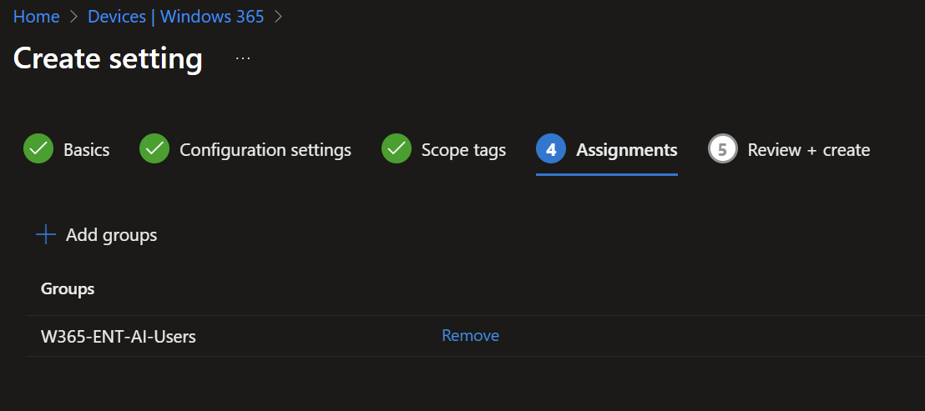Click the Add groups text button
The image size is (925, 411).
click(111, 235)
